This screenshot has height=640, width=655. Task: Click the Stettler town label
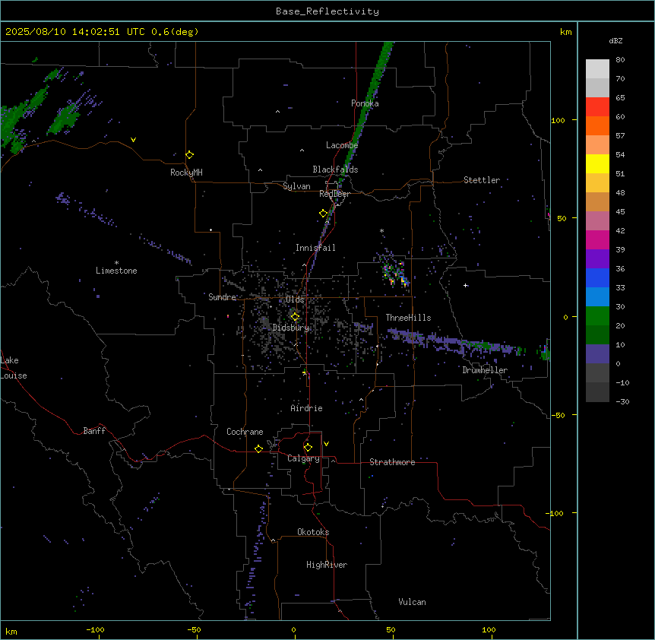click(x=482, y=180)
